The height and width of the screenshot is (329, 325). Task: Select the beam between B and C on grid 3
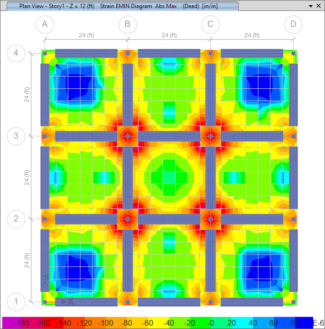tap(169, 136)
